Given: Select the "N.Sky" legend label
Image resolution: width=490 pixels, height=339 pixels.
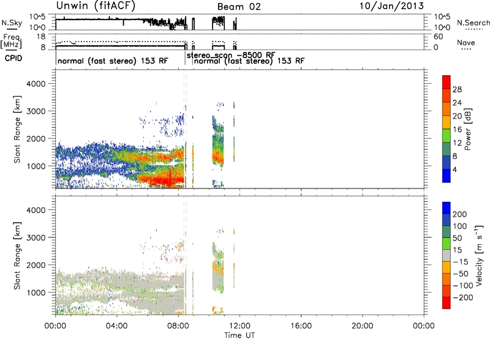Looking at the screenshot, I should coord(12,23).
